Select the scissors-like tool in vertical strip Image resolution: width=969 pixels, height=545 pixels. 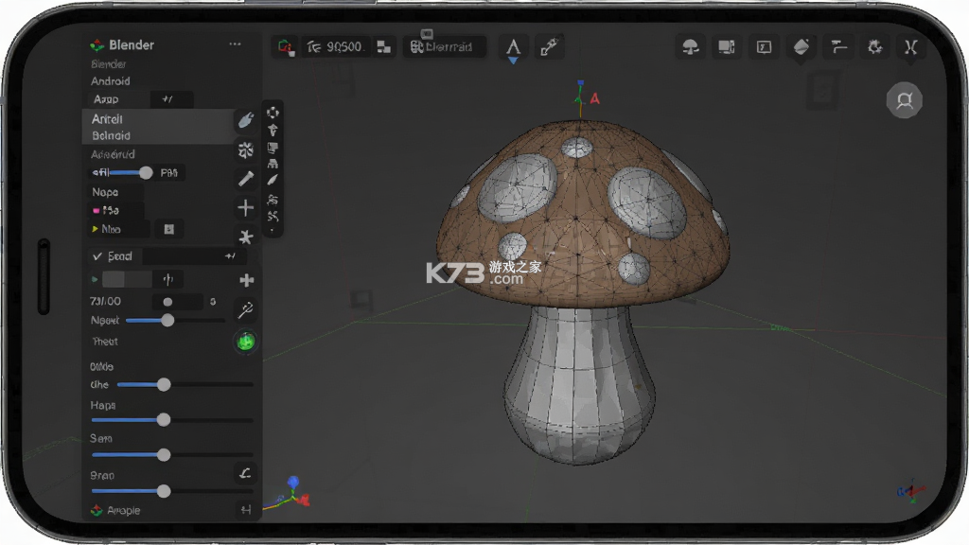point(273,217)
